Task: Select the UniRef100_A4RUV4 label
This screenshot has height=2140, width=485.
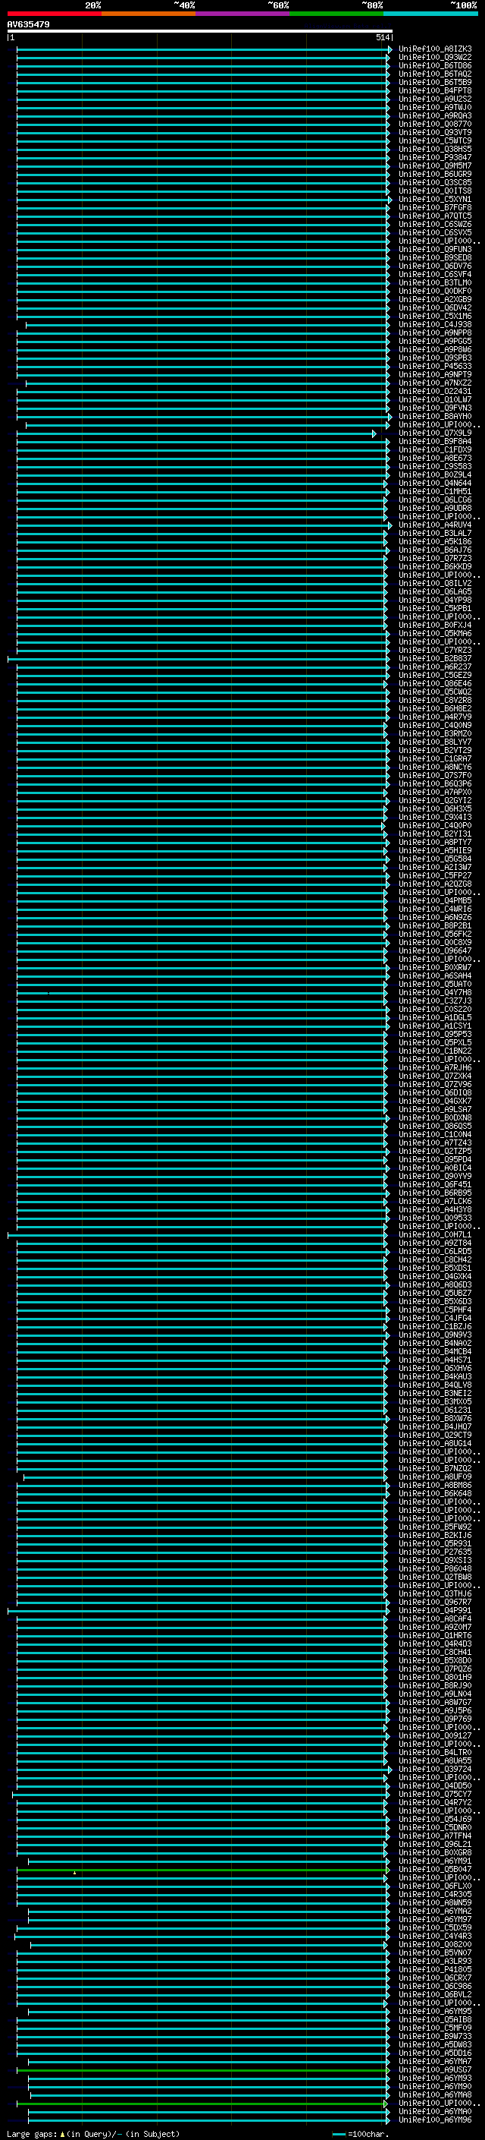Action: tap(435, 525)
